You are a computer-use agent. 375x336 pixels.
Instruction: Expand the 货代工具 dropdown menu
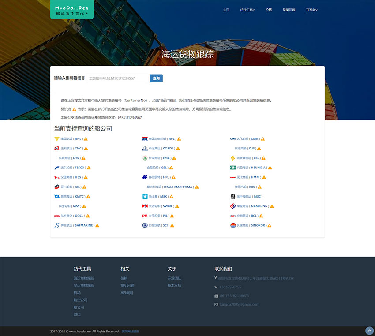247,10
